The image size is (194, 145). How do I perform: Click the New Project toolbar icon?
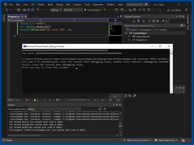[x=19, y=10]
